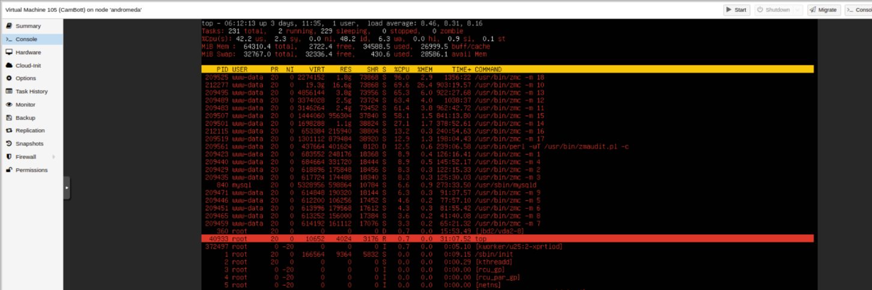Click the %CPU column header
The width and height of the screenshot is (872, 290).
click(402, 70)
